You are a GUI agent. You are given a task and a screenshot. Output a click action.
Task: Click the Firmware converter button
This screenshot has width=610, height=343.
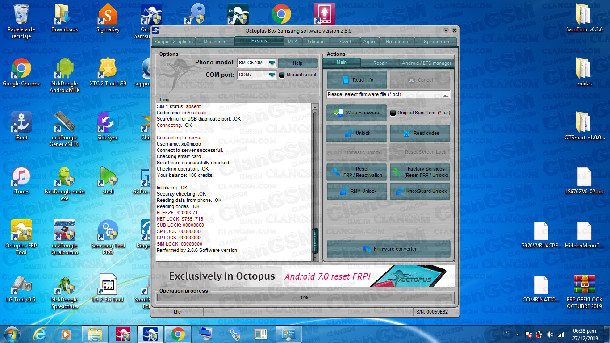click(389, 249)
